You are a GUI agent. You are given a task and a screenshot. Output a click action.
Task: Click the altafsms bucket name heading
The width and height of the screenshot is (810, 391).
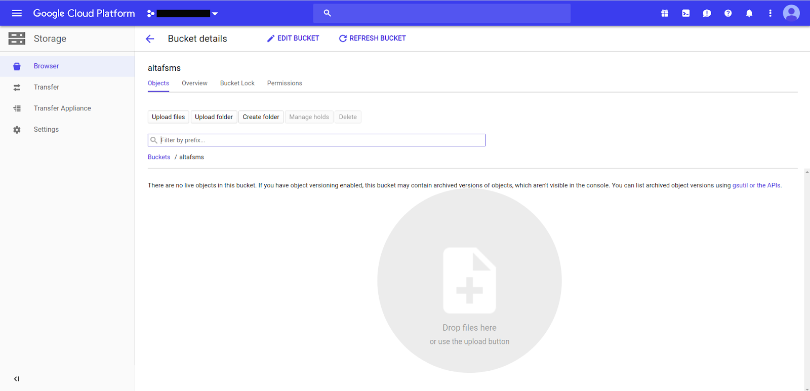[164, 68]
